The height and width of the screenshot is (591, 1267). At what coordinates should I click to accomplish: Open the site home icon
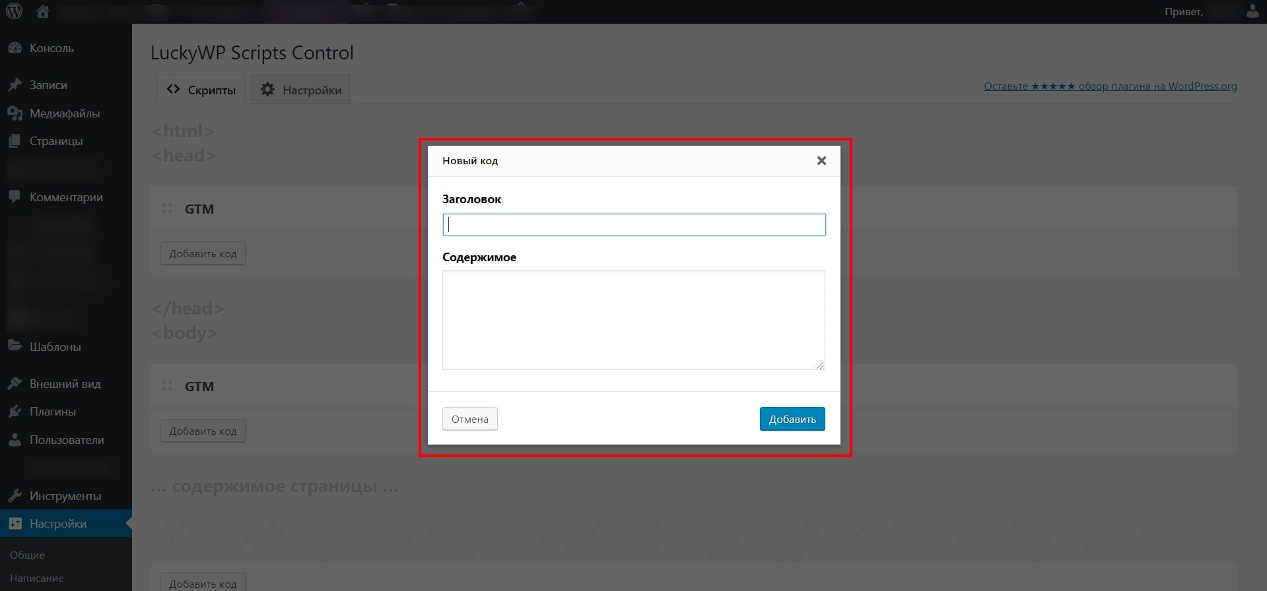point(43,11)
